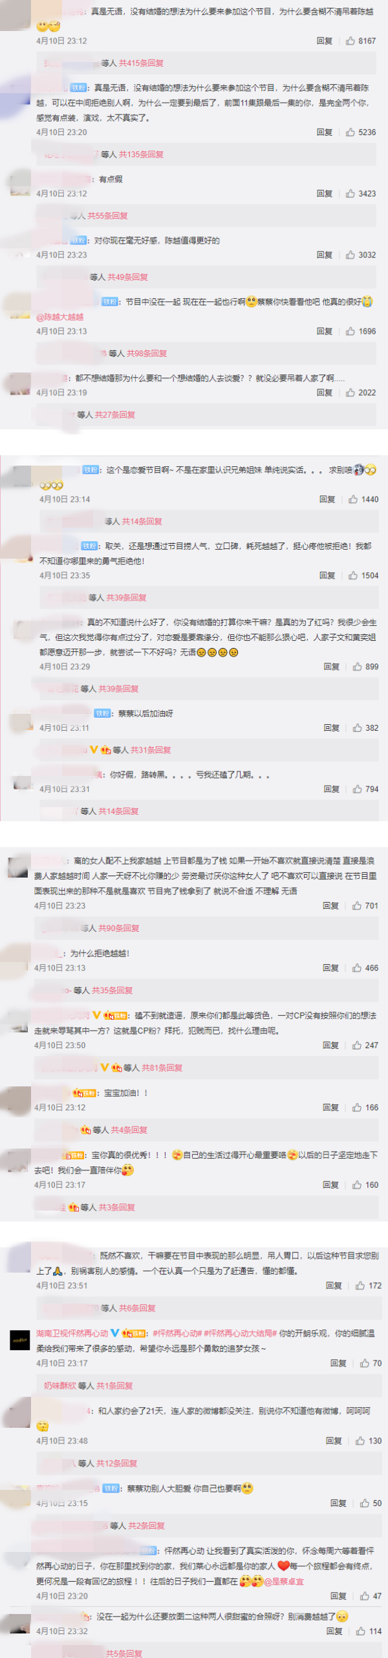Expand the 共415条回复 reply thread
The height and width of the screenshot is (1658, 388).
141,63
